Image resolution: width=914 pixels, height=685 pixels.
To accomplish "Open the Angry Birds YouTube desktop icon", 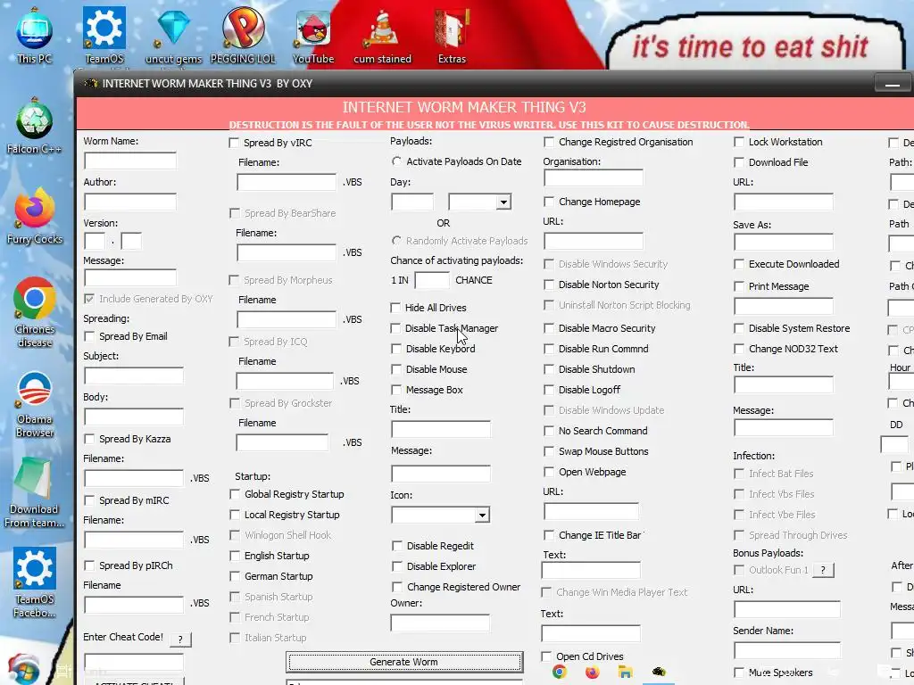I will point(313,35).
